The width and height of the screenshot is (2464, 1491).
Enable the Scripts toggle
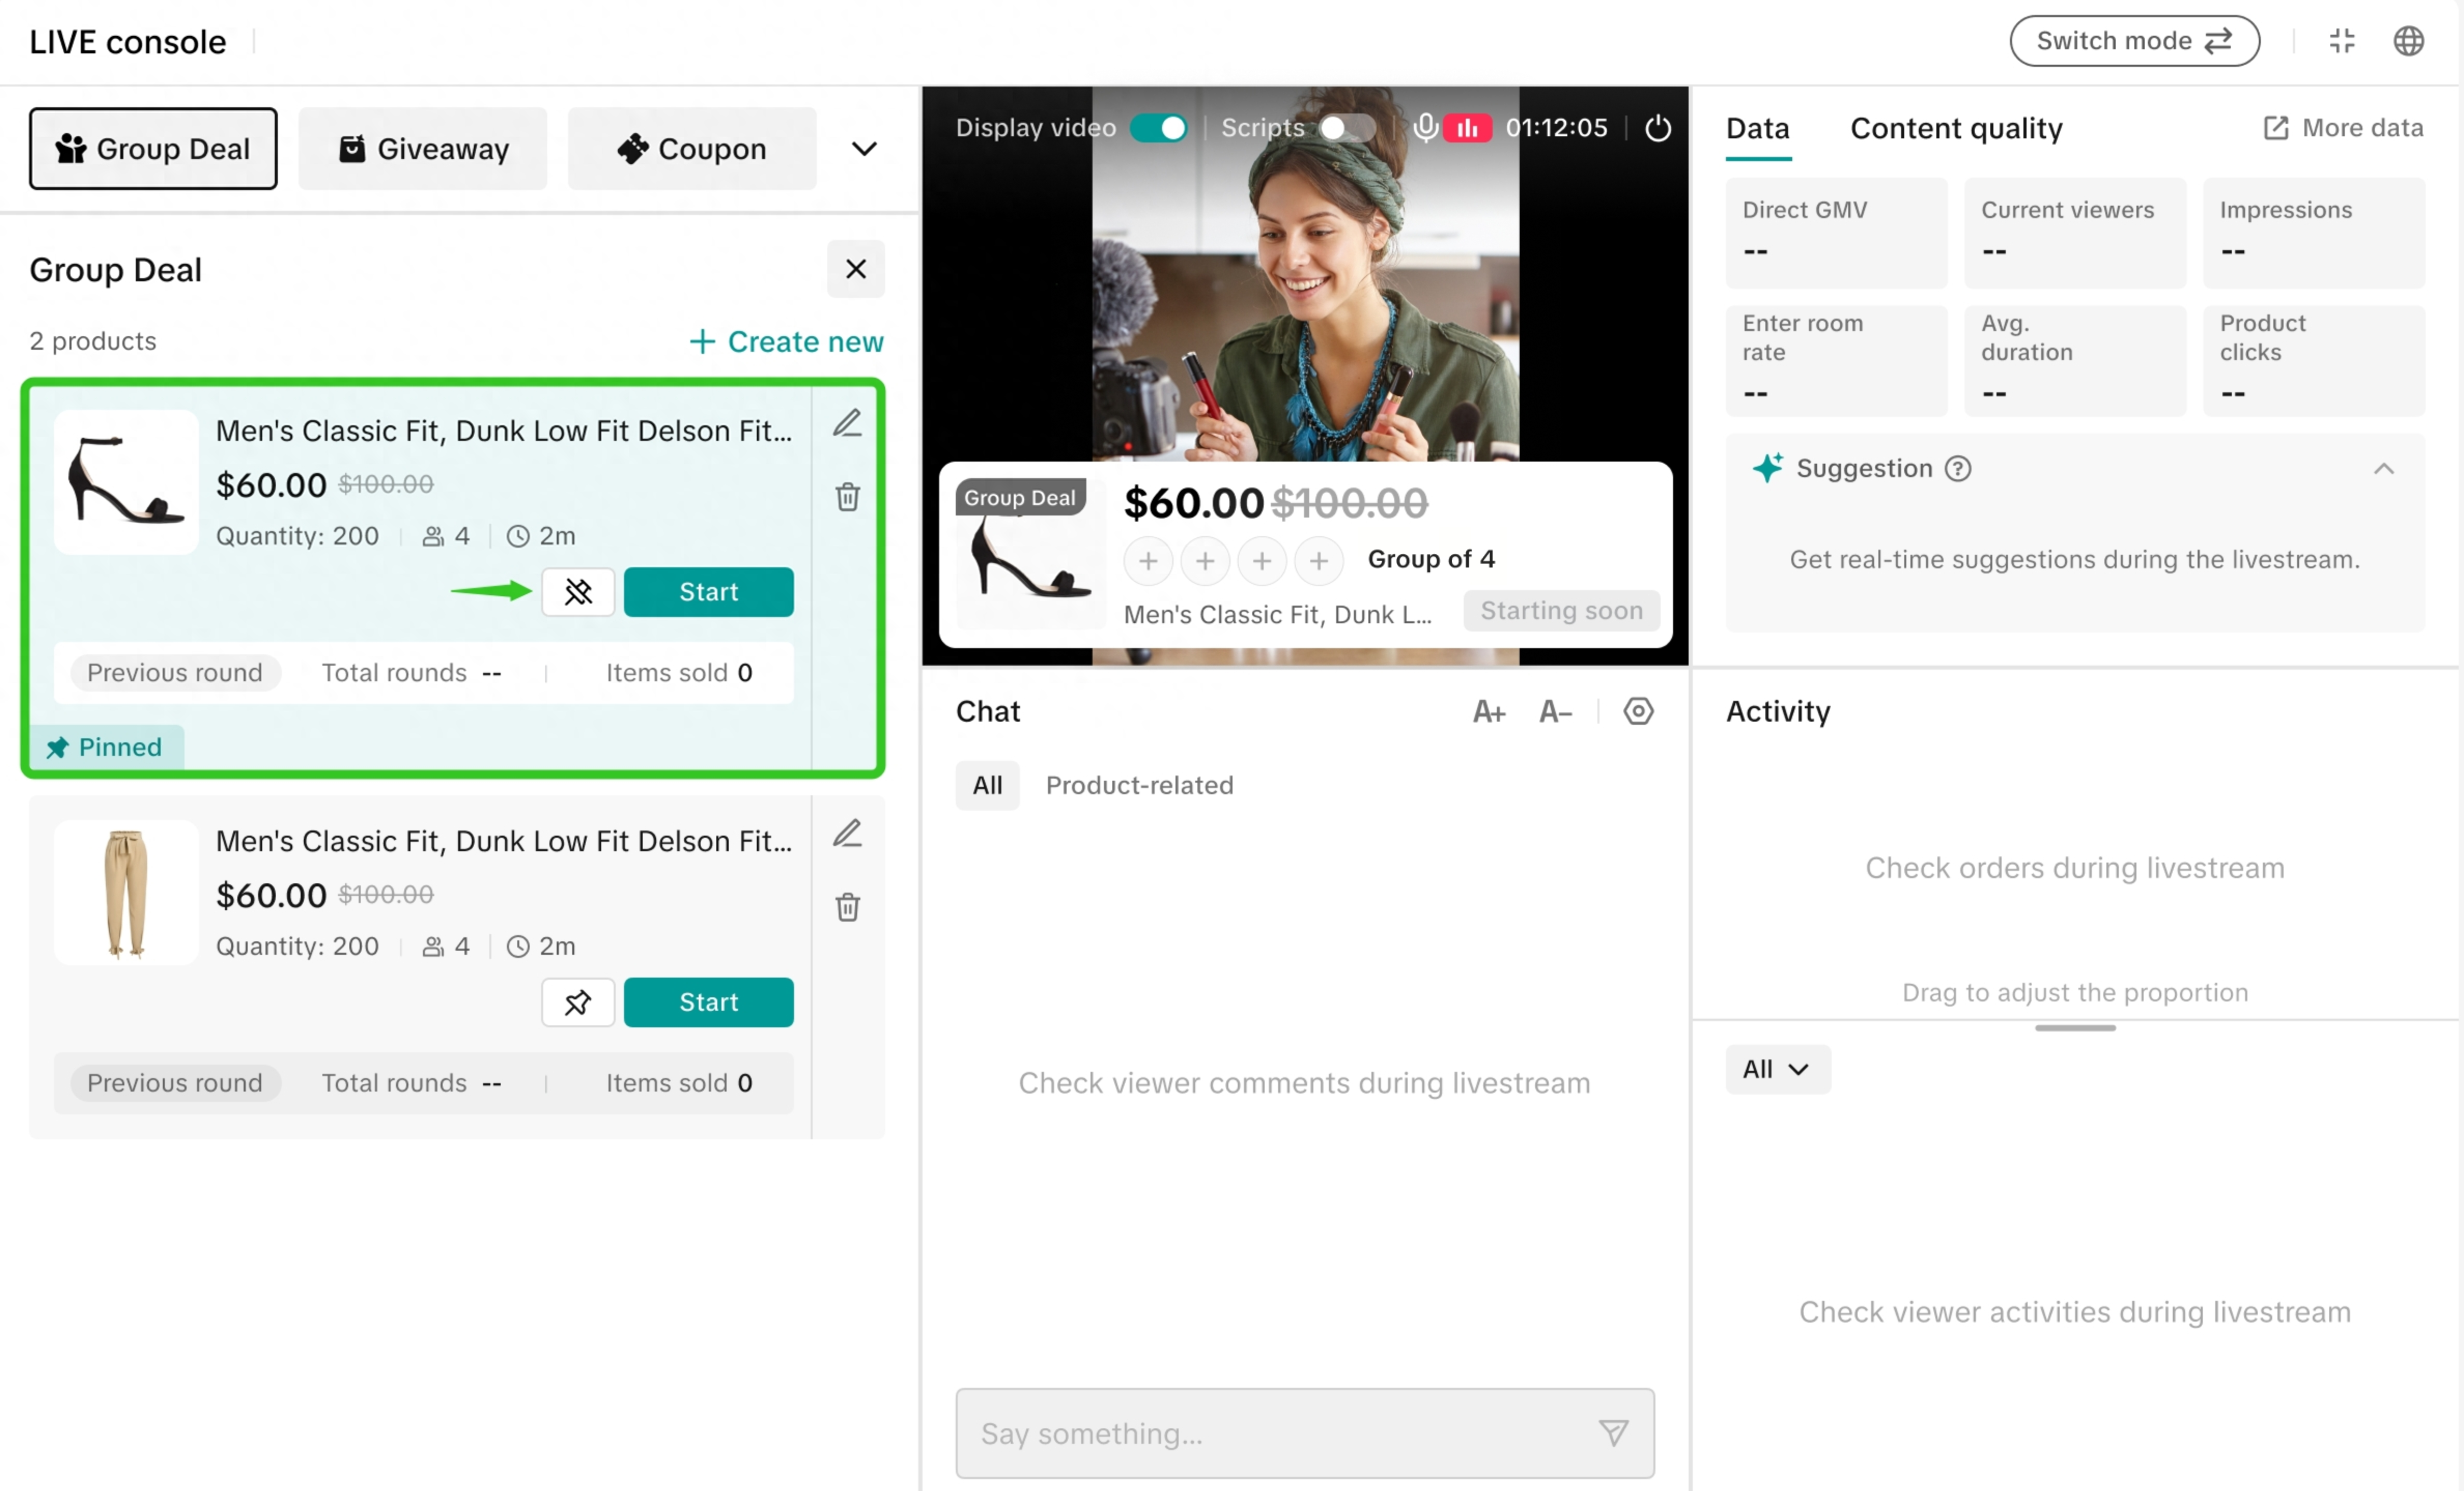click(1347, 128)
